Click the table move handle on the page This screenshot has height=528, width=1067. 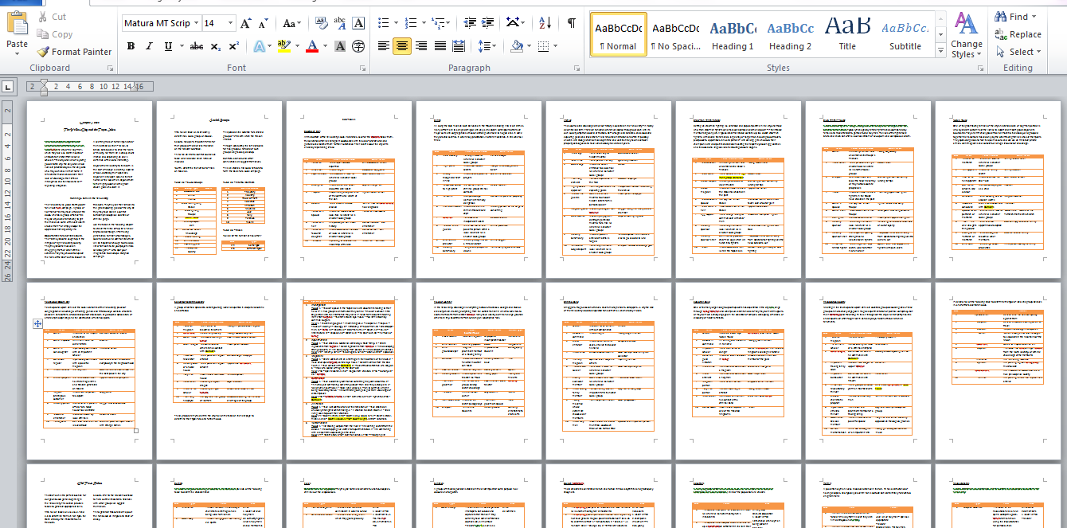[x=37, y=323]
